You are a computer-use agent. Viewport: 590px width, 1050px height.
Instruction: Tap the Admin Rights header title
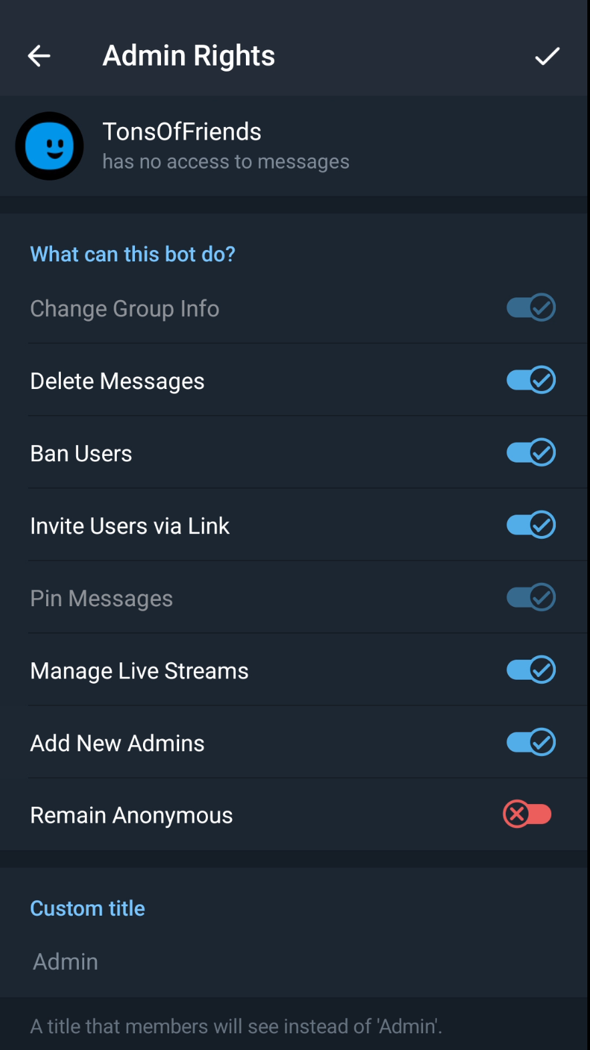point(189,56)
